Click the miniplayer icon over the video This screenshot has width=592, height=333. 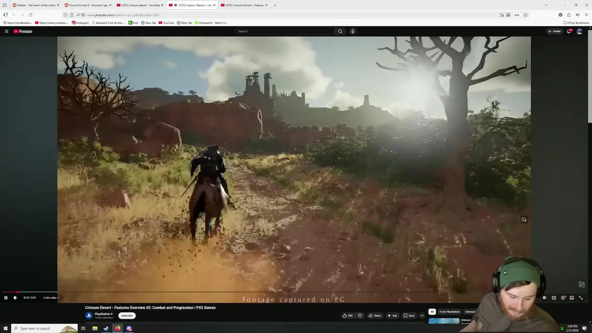[x=524, y=220]
